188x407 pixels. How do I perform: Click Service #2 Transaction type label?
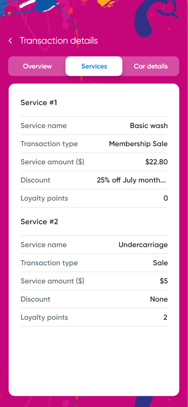pos(49,263)
